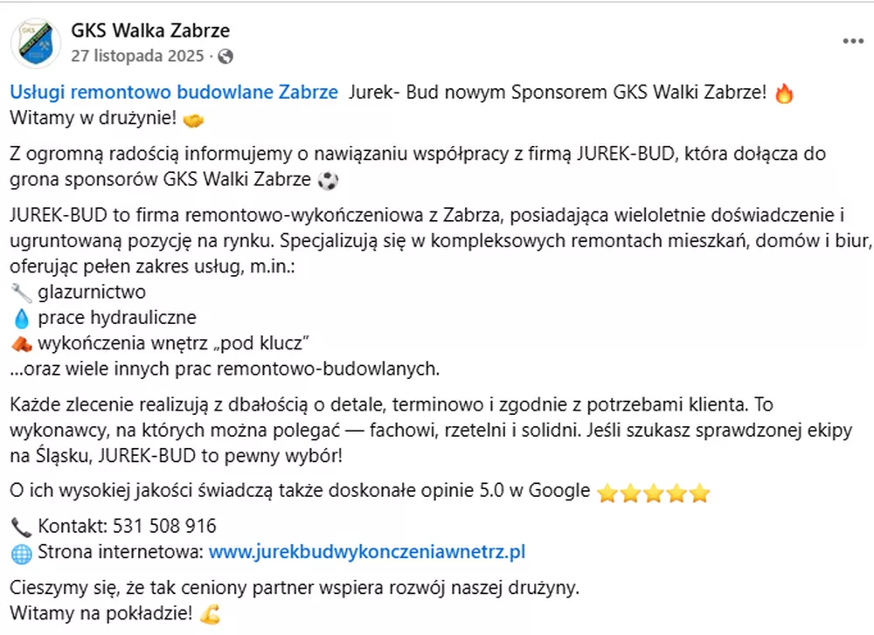Click the five gold stars rating

tap(652, 493)
